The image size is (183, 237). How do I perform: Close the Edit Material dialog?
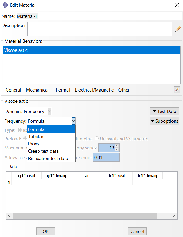(x=177, y=5)
